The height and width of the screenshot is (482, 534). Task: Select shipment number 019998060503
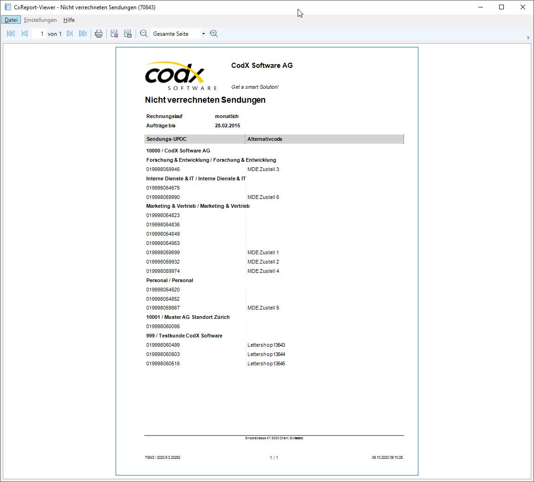[163, 355]
